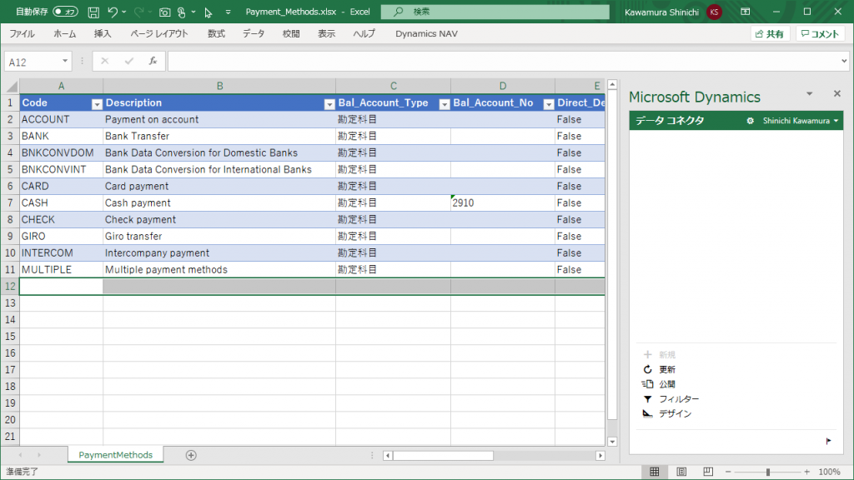Open the ファイル menu tab
Screen dimensions: 854x480
pyautogui.click(x=23, y=33)
